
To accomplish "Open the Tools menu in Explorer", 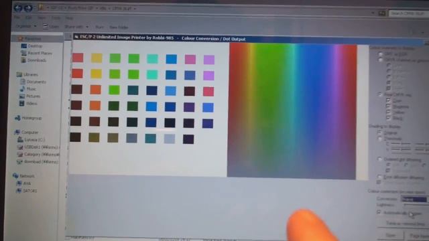I will [56, 18].
